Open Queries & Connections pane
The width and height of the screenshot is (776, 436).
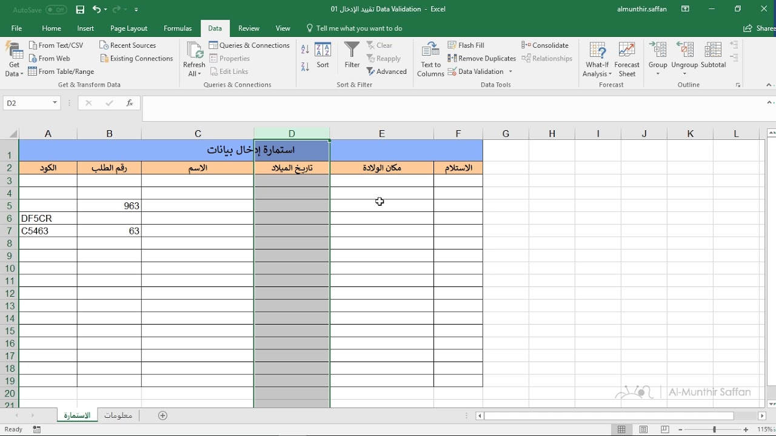tap(249, 45)
